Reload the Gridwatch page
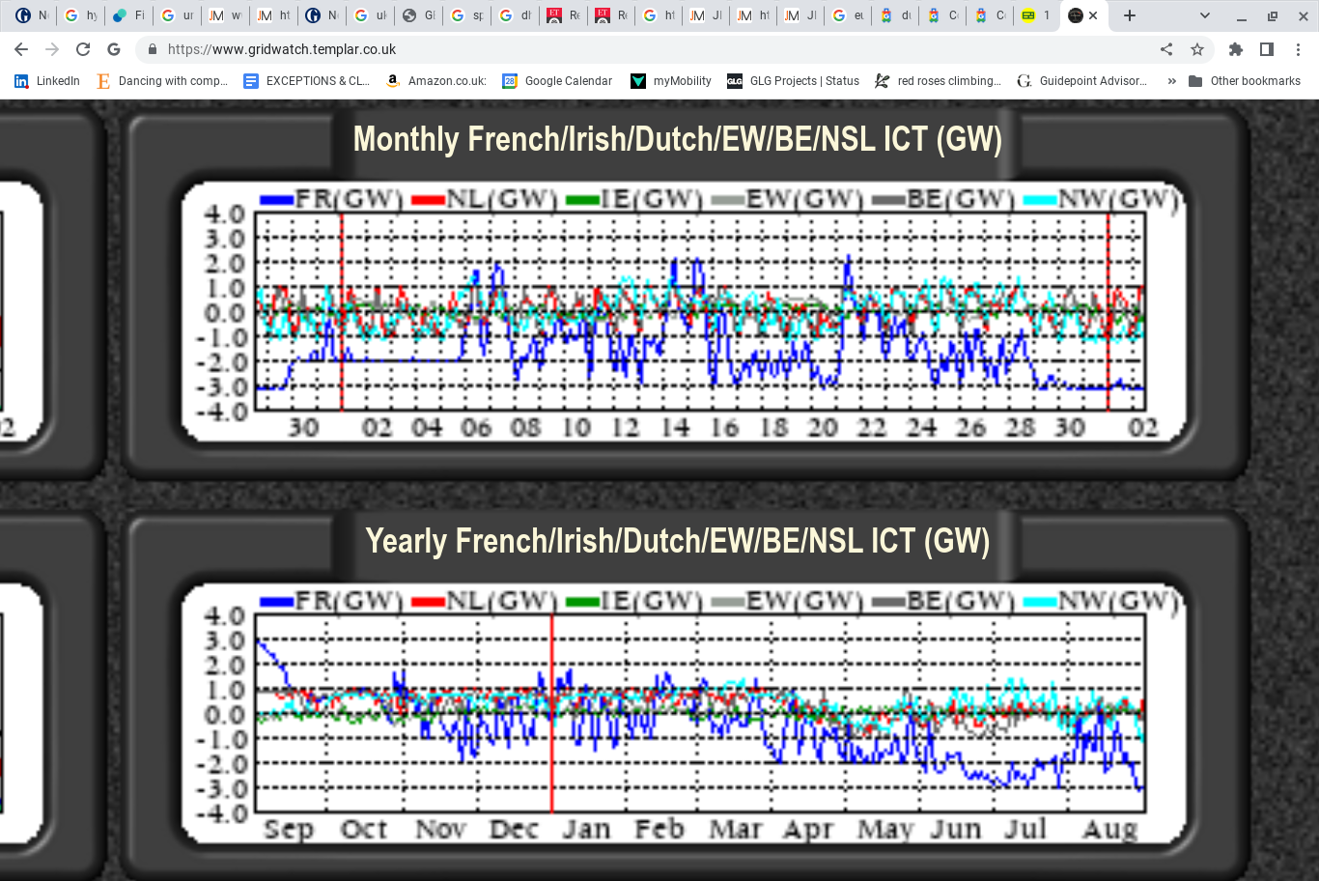This screenshot has width=1319, height=881. point(83,49)
